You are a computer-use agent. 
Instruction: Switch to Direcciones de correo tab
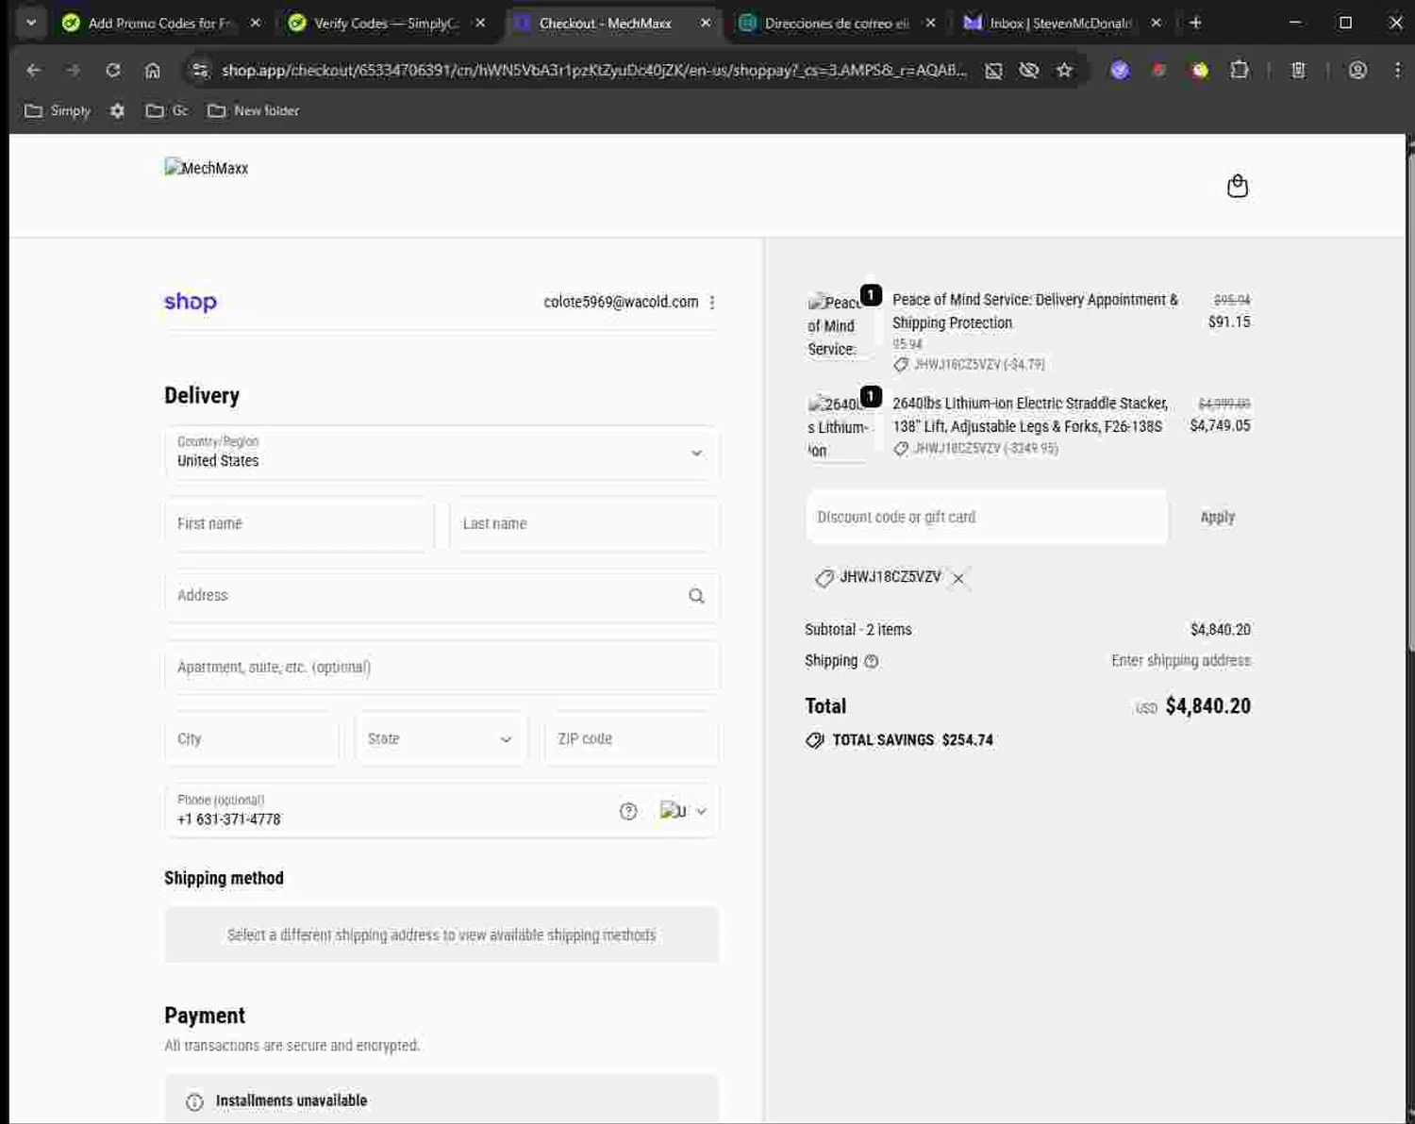(x=836, y=23)
